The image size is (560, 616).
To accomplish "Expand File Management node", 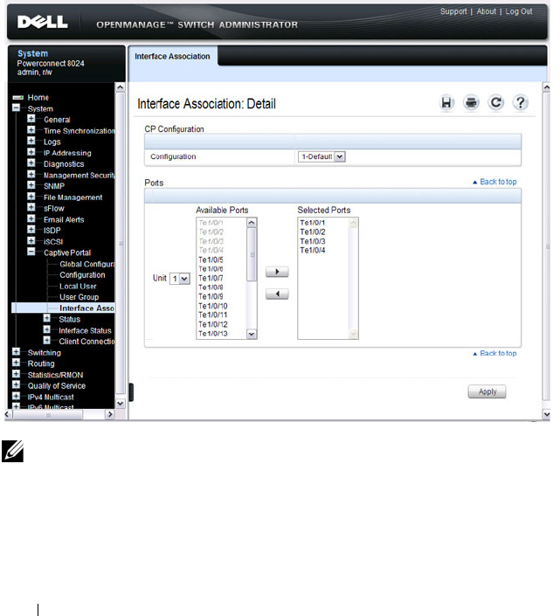I will (31, 196).
